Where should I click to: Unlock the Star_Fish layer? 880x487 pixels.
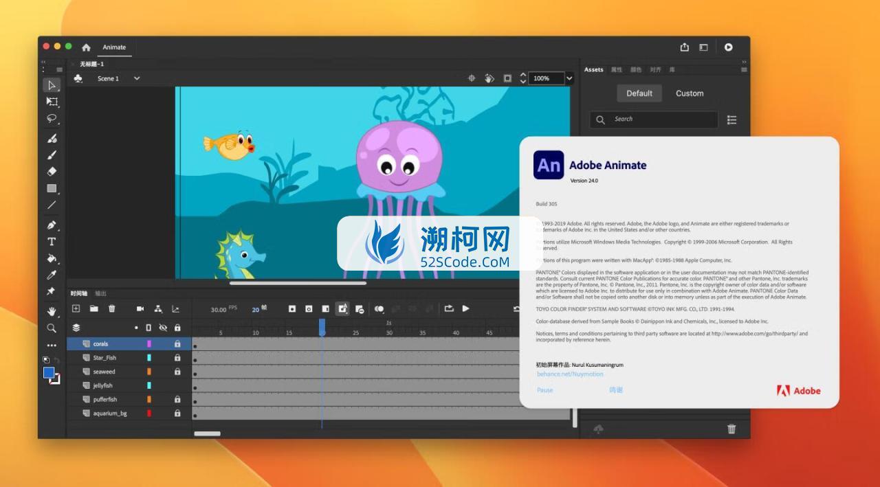pyautogui.click(x=177, y=358)
